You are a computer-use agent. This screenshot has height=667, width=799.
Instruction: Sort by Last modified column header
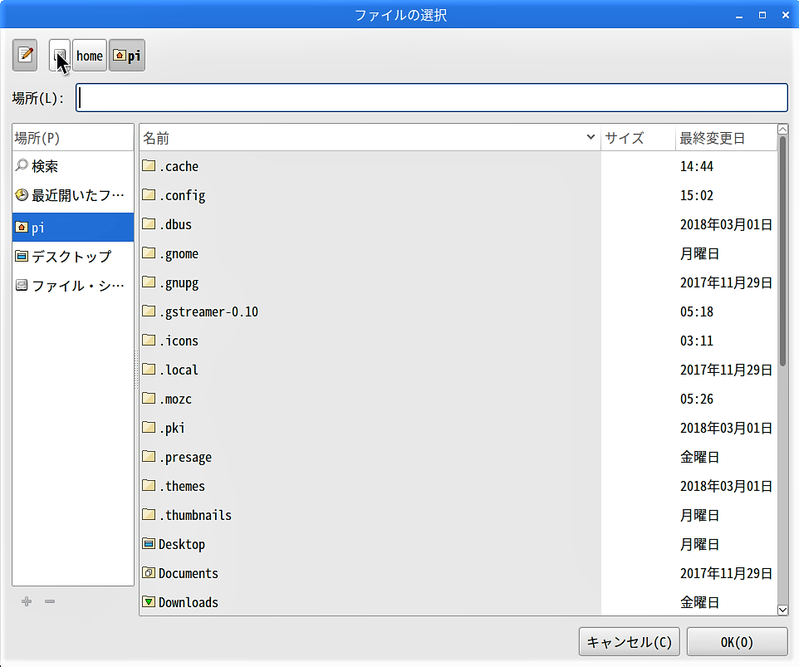726,138
